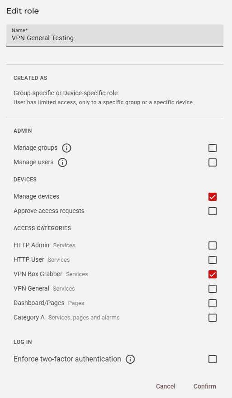Select the Manage devices label

(x=36, y=196)
